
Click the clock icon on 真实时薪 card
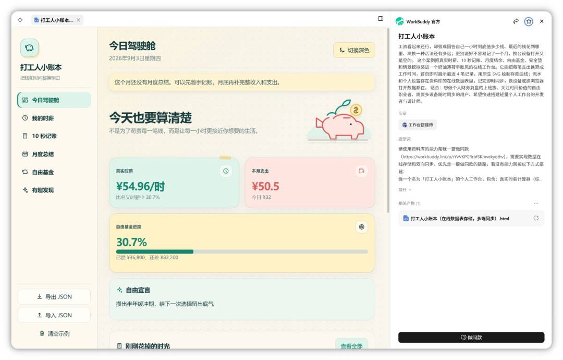[x=226, y=171]
